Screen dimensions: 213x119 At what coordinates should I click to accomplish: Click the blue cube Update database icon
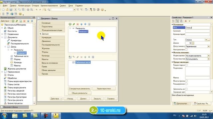tap(12, 14)
